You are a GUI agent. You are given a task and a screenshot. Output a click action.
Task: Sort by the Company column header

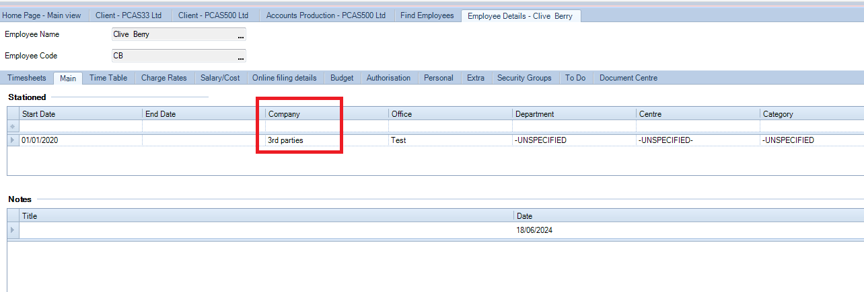pyautogui.click(x=327, y=114)
